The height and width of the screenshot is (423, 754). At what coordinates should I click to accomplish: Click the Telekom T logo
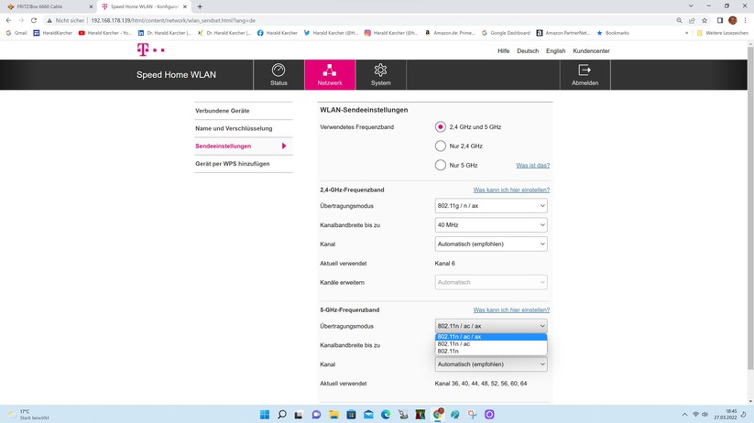click(143, 49)
